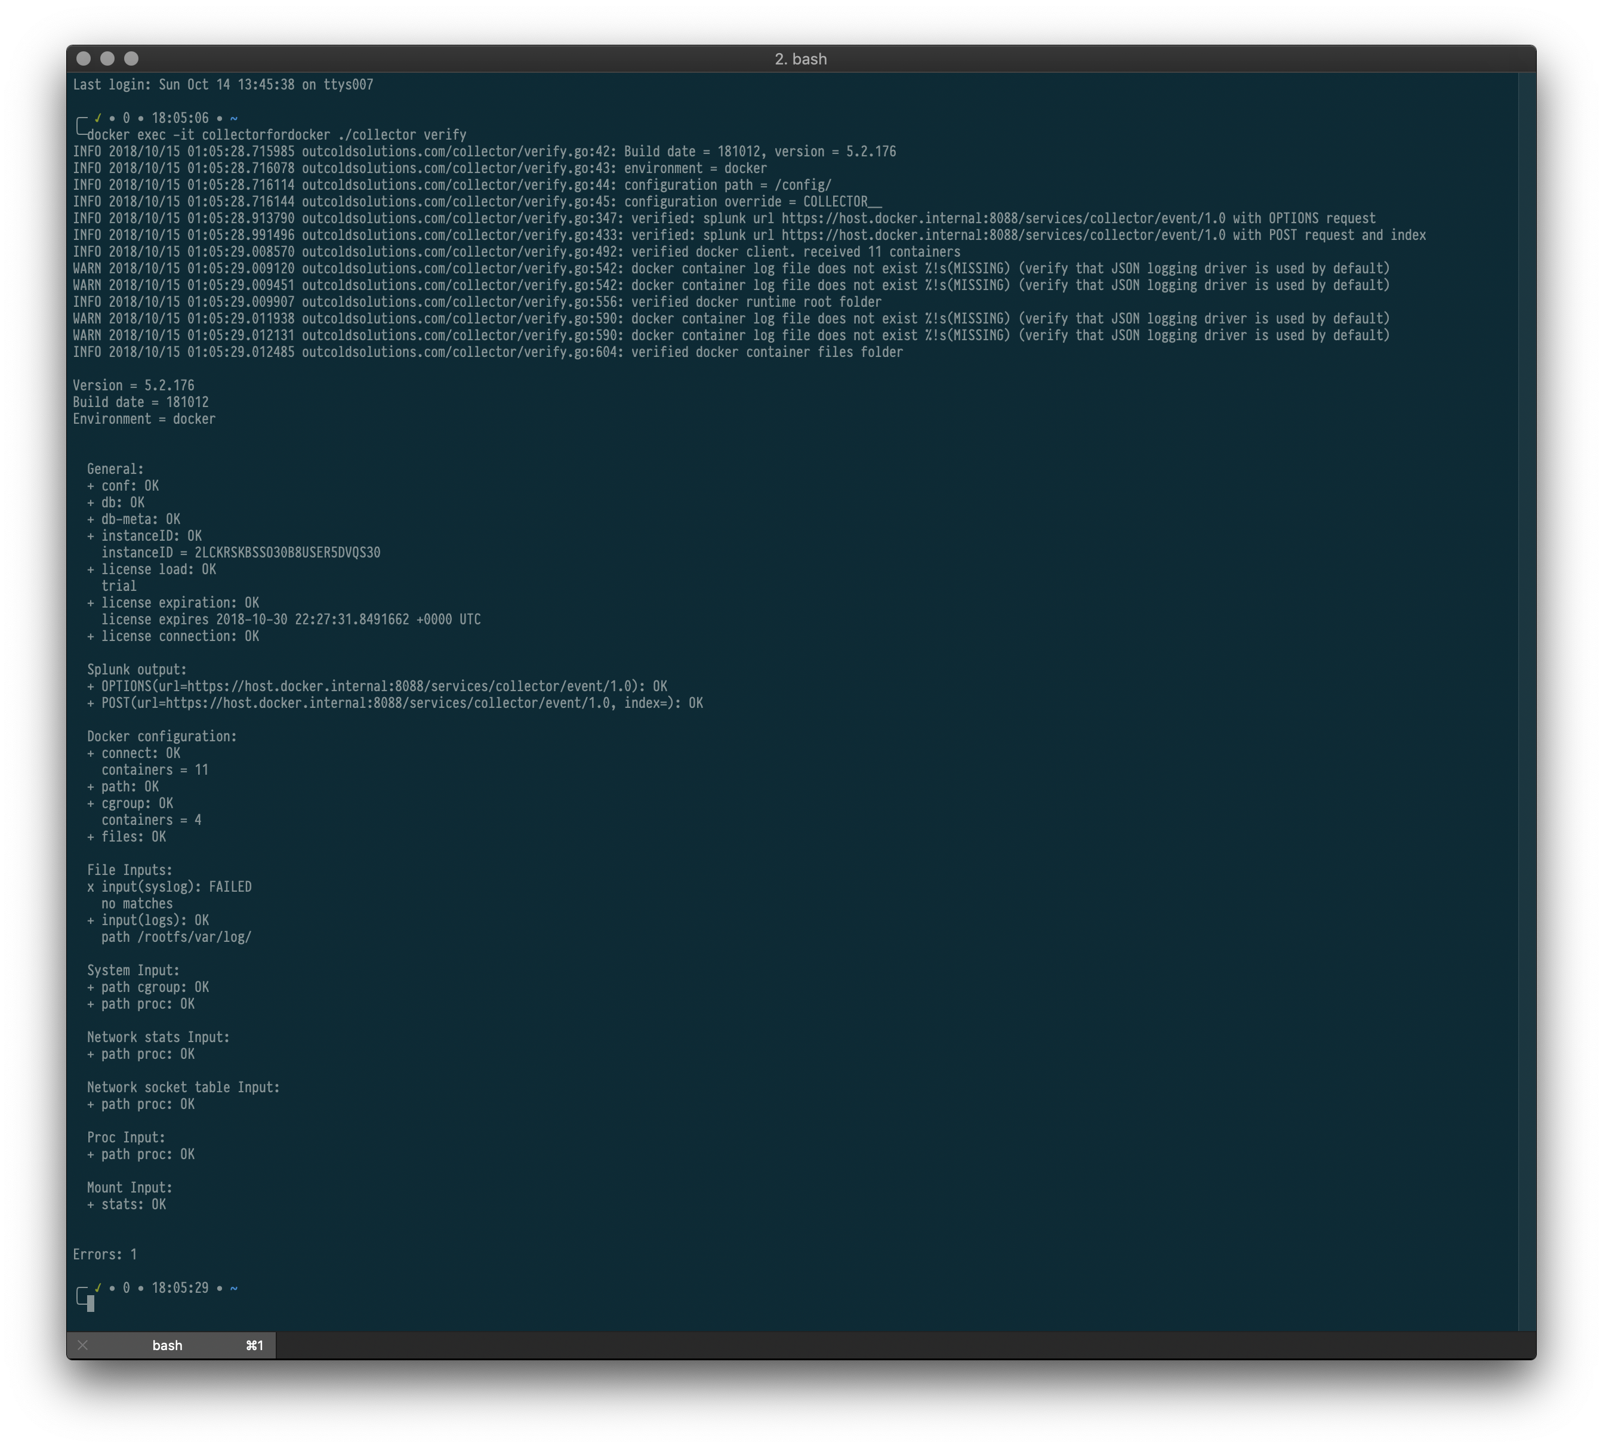1603x1448 pixels.
Task: Click the path /rootfs/var/log/ text
Action: (x=175, y=936)
